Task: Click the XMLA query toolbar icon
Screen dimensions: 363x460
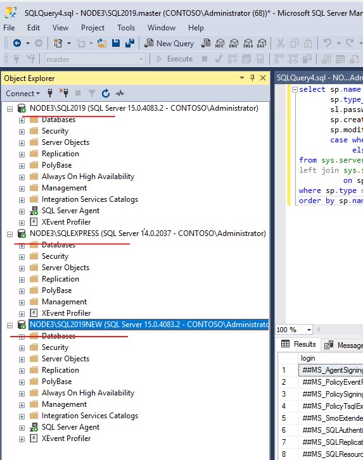Action: pos(248,44)
